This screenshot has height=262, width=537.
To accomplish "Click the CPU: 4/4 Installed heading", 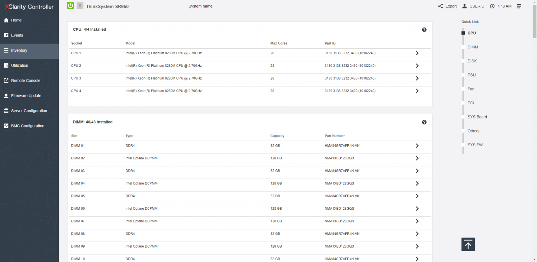I will (x=89, y=30).
